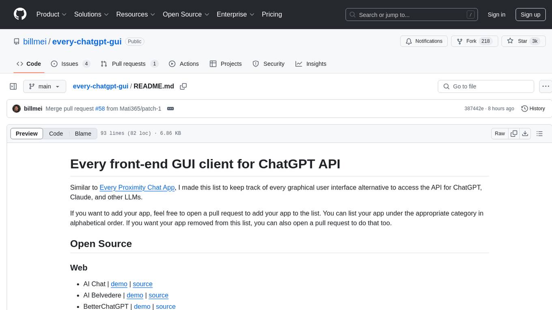Open the Pull requests tab
This screenshot has width=552, height=310.
point(129,64)
